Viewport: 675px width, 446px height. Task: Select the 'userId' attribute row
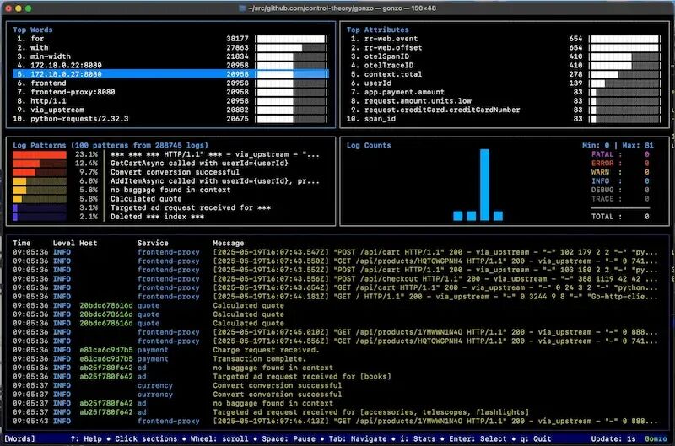504,83
